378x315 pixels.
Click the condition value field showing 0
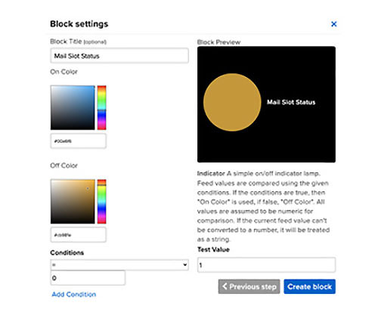[x=88, y=278]
